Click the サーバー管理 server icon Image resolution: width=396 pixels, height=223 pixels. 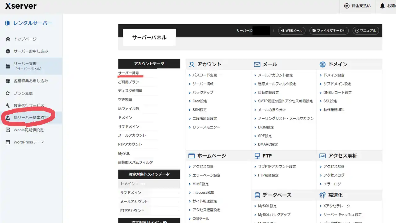(x=8, y=66)
